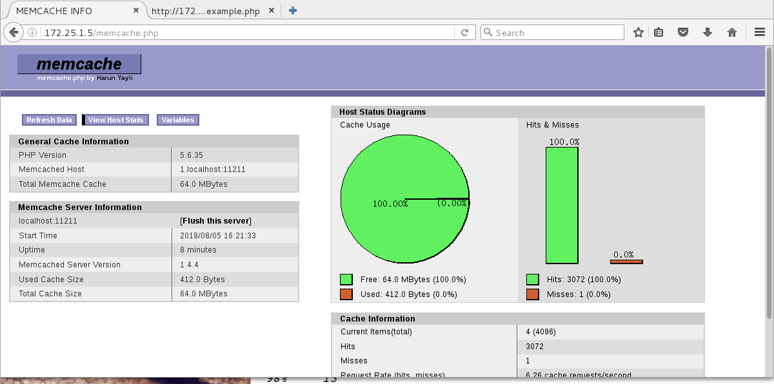Screen dimensions: 774x384
Task: Click the Misses value 1 in Cache Information
Action: coord(528,361)
